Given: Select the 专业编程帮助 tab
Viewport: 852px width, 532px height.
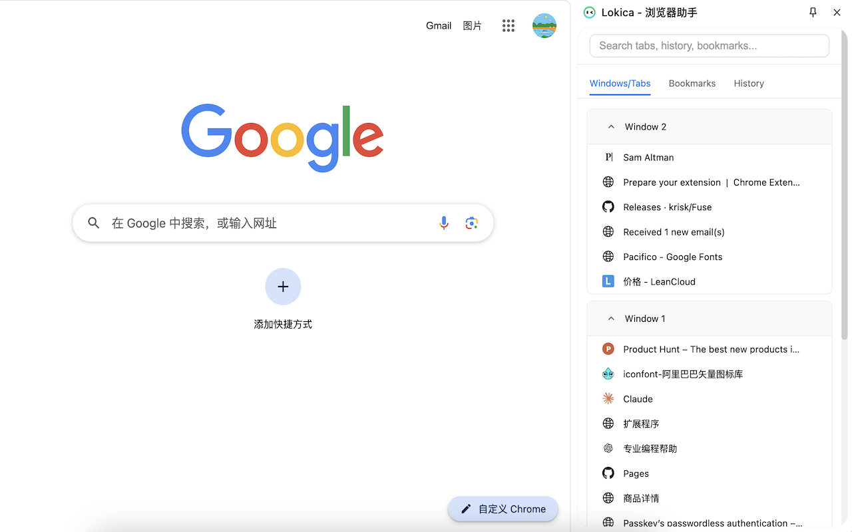Looking at the screenshot, I should coord(710,448).
